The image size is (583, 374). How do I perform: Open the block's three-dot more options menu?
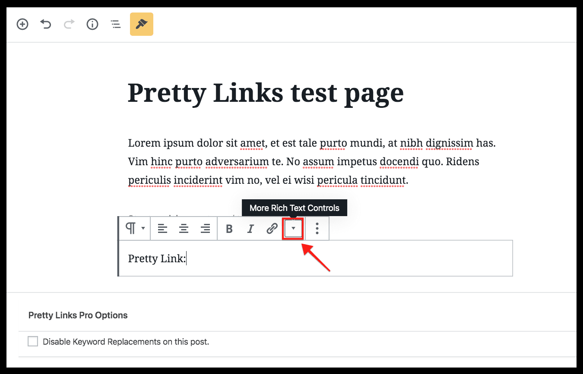(x=317, y=229)
